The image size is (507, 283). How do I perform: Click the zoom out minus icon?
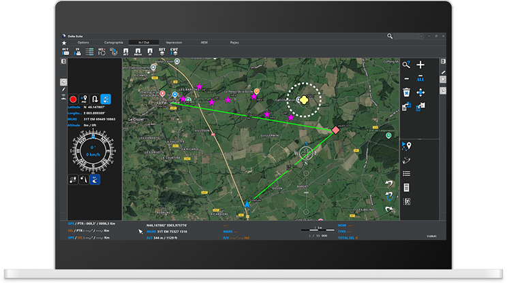point(406,79)
